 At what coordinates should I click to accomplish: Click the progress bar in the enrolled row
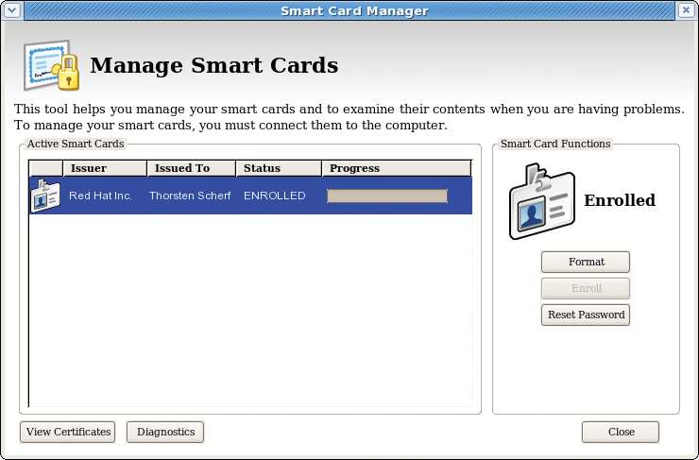click(x=387, y=196)
